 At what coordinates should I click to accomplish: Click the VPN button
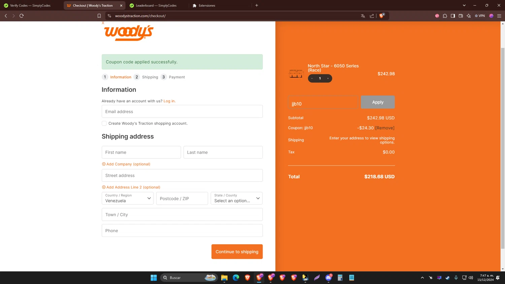tap(480, 16)
